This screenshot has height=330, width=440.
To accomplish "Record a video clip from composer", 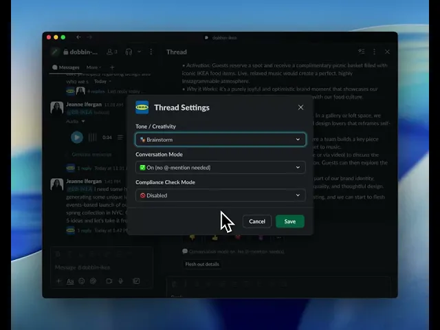I will [x=109, y=281].
